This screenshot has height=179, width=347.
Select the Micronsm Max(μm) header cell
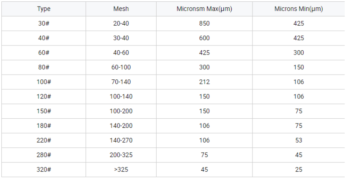(204, 9)
